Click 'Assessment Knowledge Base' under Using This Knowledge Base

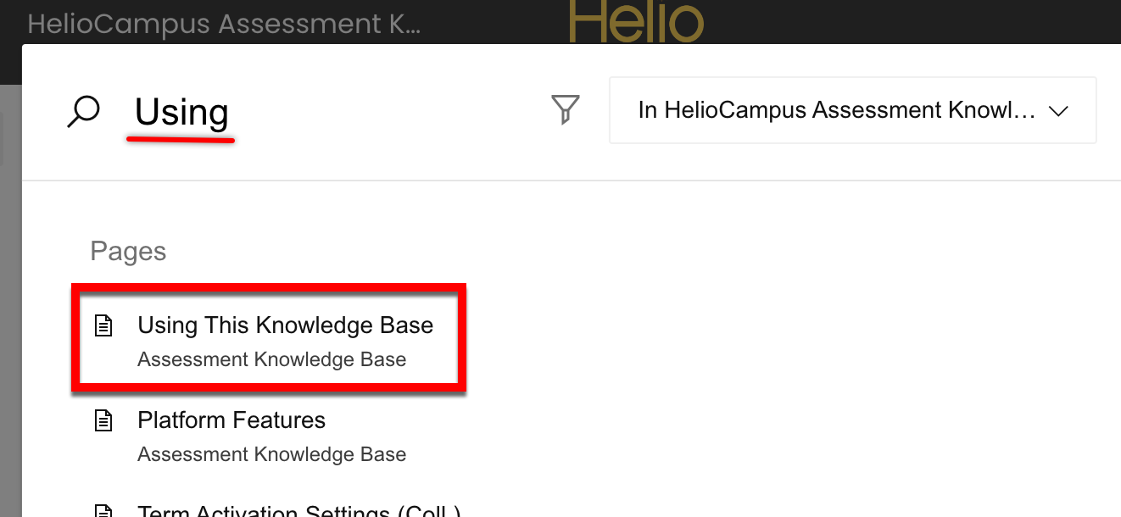(x=271, y=359)
